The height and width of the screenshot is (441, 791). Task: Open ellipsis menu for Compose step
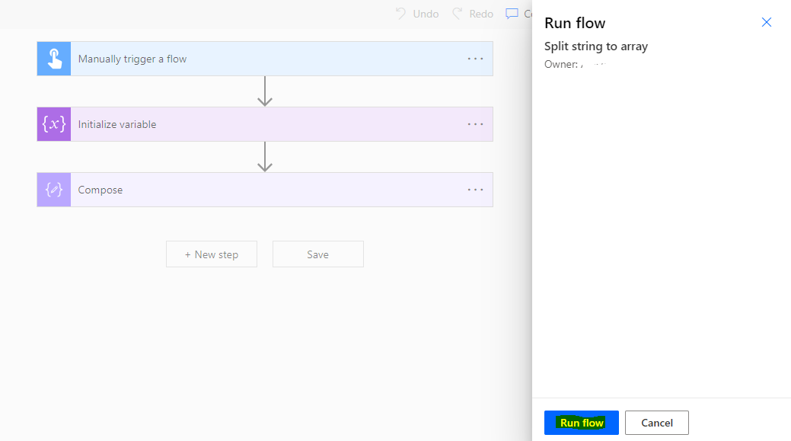coord(475,190)
